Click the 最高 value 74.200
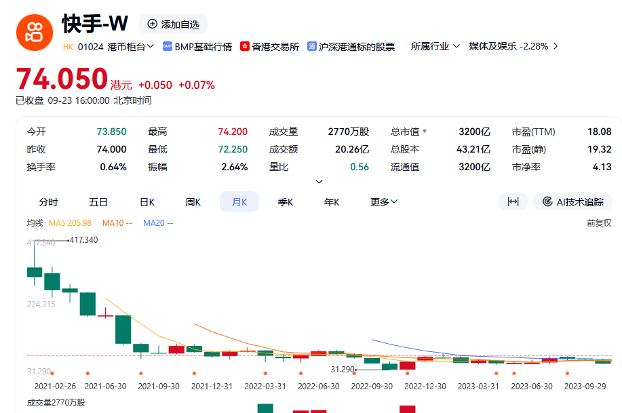 click(x=233, y=132)
